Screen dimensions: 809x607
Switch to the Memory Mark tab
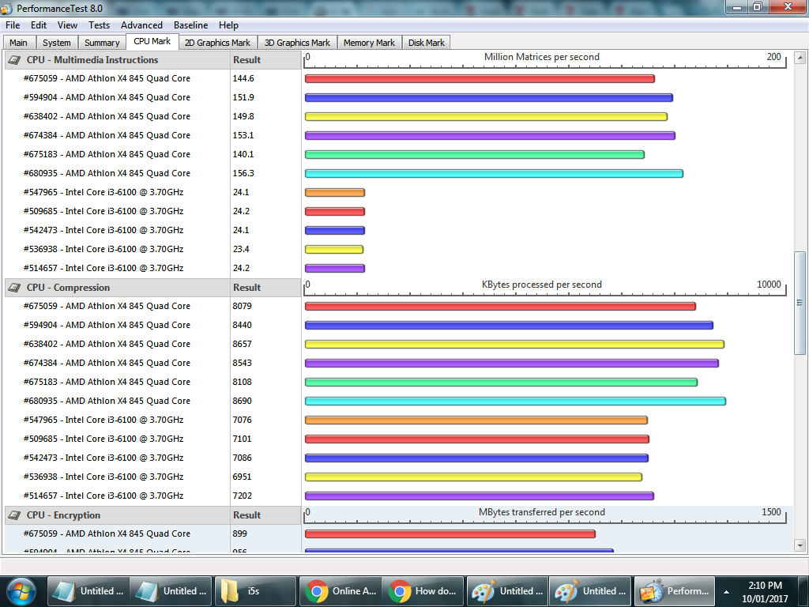tap(369, 43)
